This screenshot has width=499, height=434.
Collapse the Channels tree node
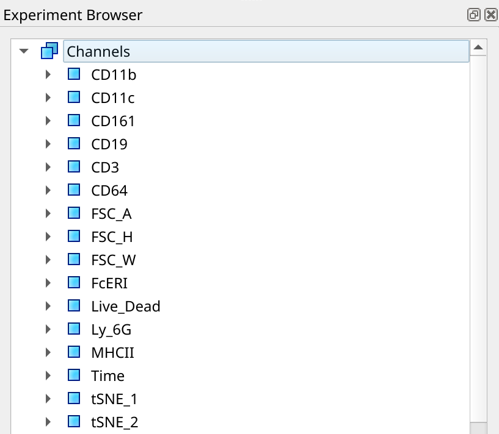coord(24,51)
